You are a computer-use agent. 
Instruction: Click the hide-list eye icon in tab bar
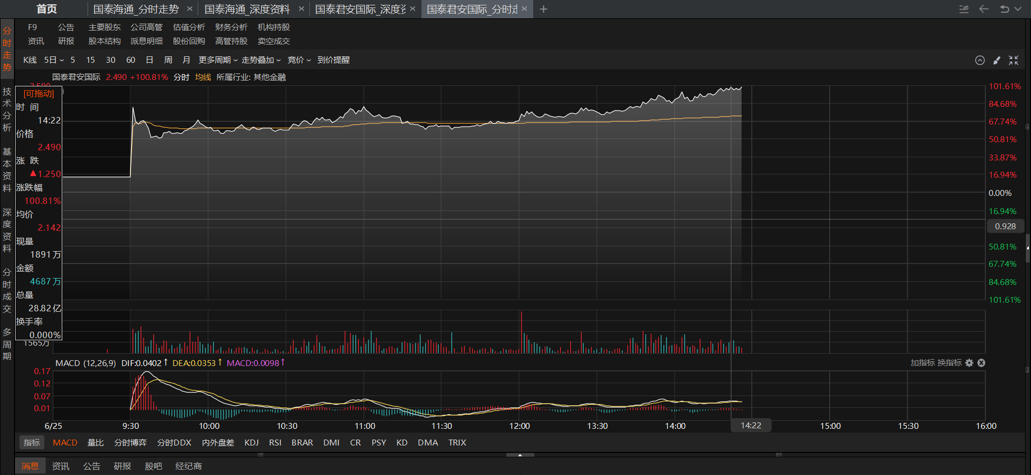click(964, 9)
